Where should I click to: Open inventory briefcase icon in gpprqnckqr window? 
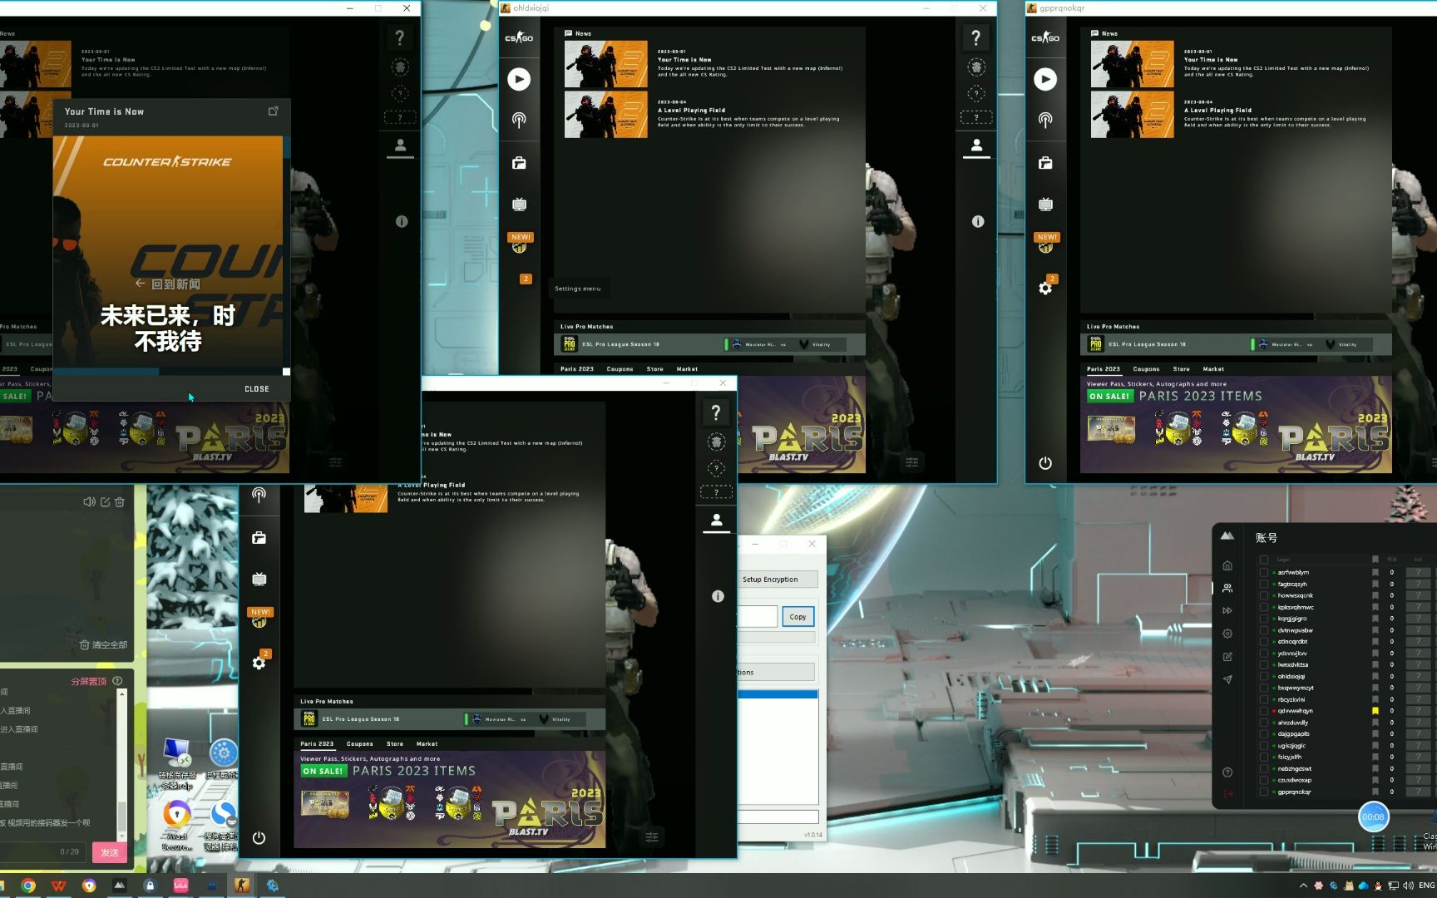tap(1045, 163)
